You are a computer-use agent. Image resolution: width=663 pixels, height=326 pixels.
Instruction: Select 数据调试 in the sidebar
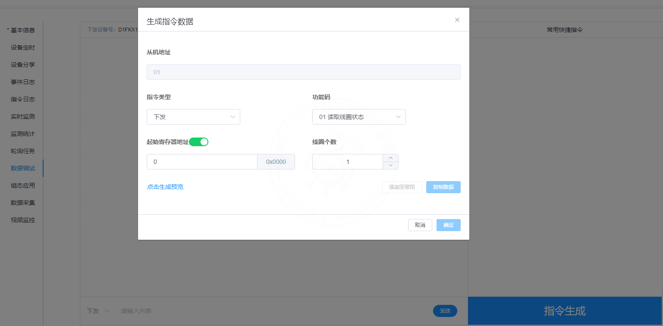coord(23,168)
